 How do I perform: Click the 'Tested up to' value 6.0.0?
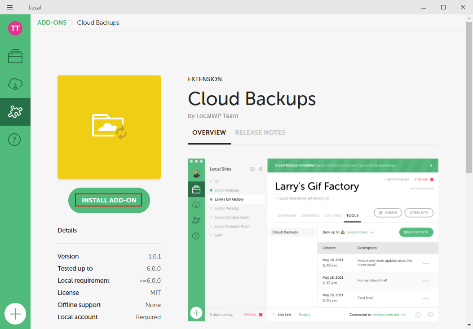click(x=154, y=268)
